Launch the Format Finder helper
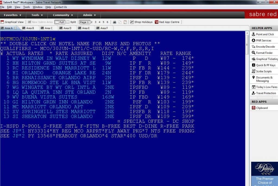The width and height of the screenshot is (278, 186). [x=263, y=53]
